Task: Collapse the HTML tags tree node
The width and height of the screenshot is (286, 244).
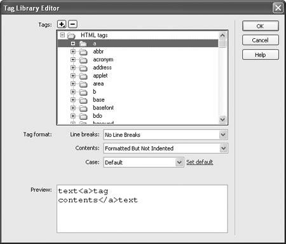Action: [x=62, y=35]
